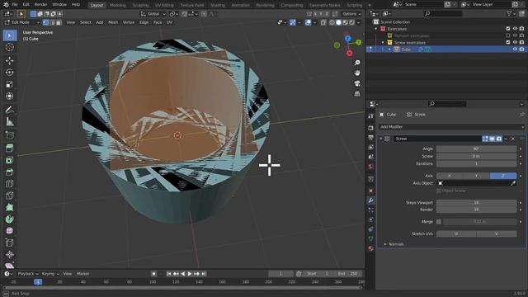Viewport: 528px width, 297px height.
Task: Activate the 3D Cursor tool
Action: [x=10, y=47]
